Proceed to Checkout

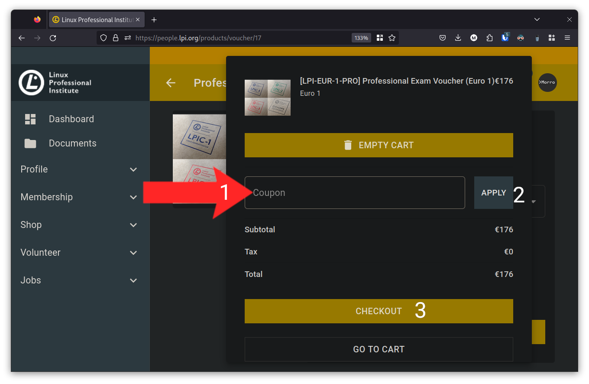[x=379, y=311]
